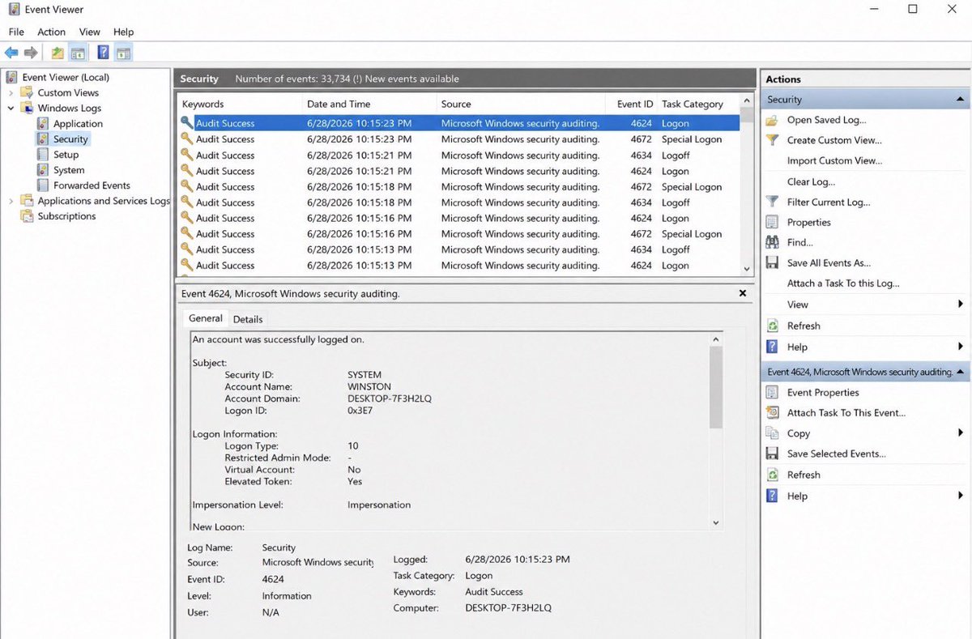Expand the Custom Views node
This screenshot has width=972, height=639.
pyautogui.click(x=11, y=93)
